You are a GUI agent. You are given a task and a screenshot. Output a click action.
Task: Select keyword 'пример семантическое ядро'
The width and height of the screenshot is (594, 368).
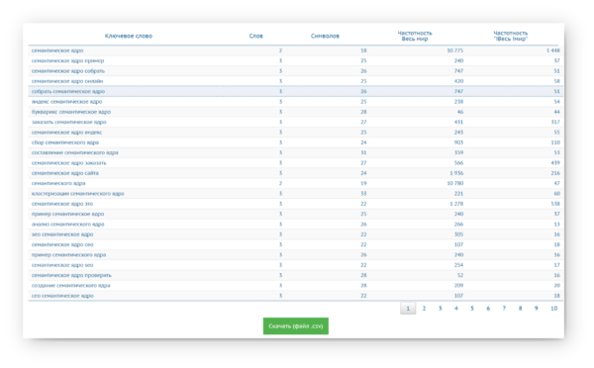(x=67, y=214)
